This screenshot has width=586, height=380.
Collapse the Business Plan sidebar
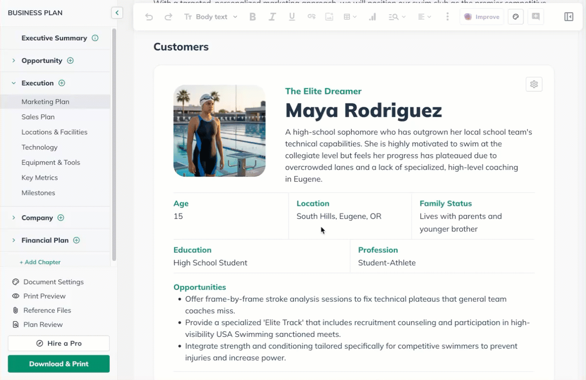[x=117, y=13]
